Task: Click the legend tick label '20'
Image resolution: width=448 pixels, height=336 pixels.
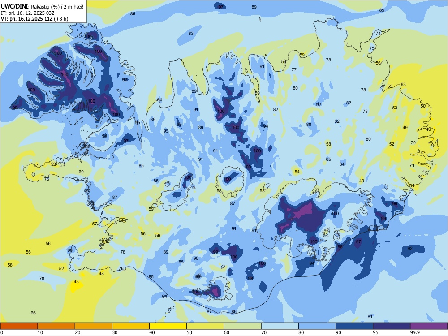Action: pos(78,332)
